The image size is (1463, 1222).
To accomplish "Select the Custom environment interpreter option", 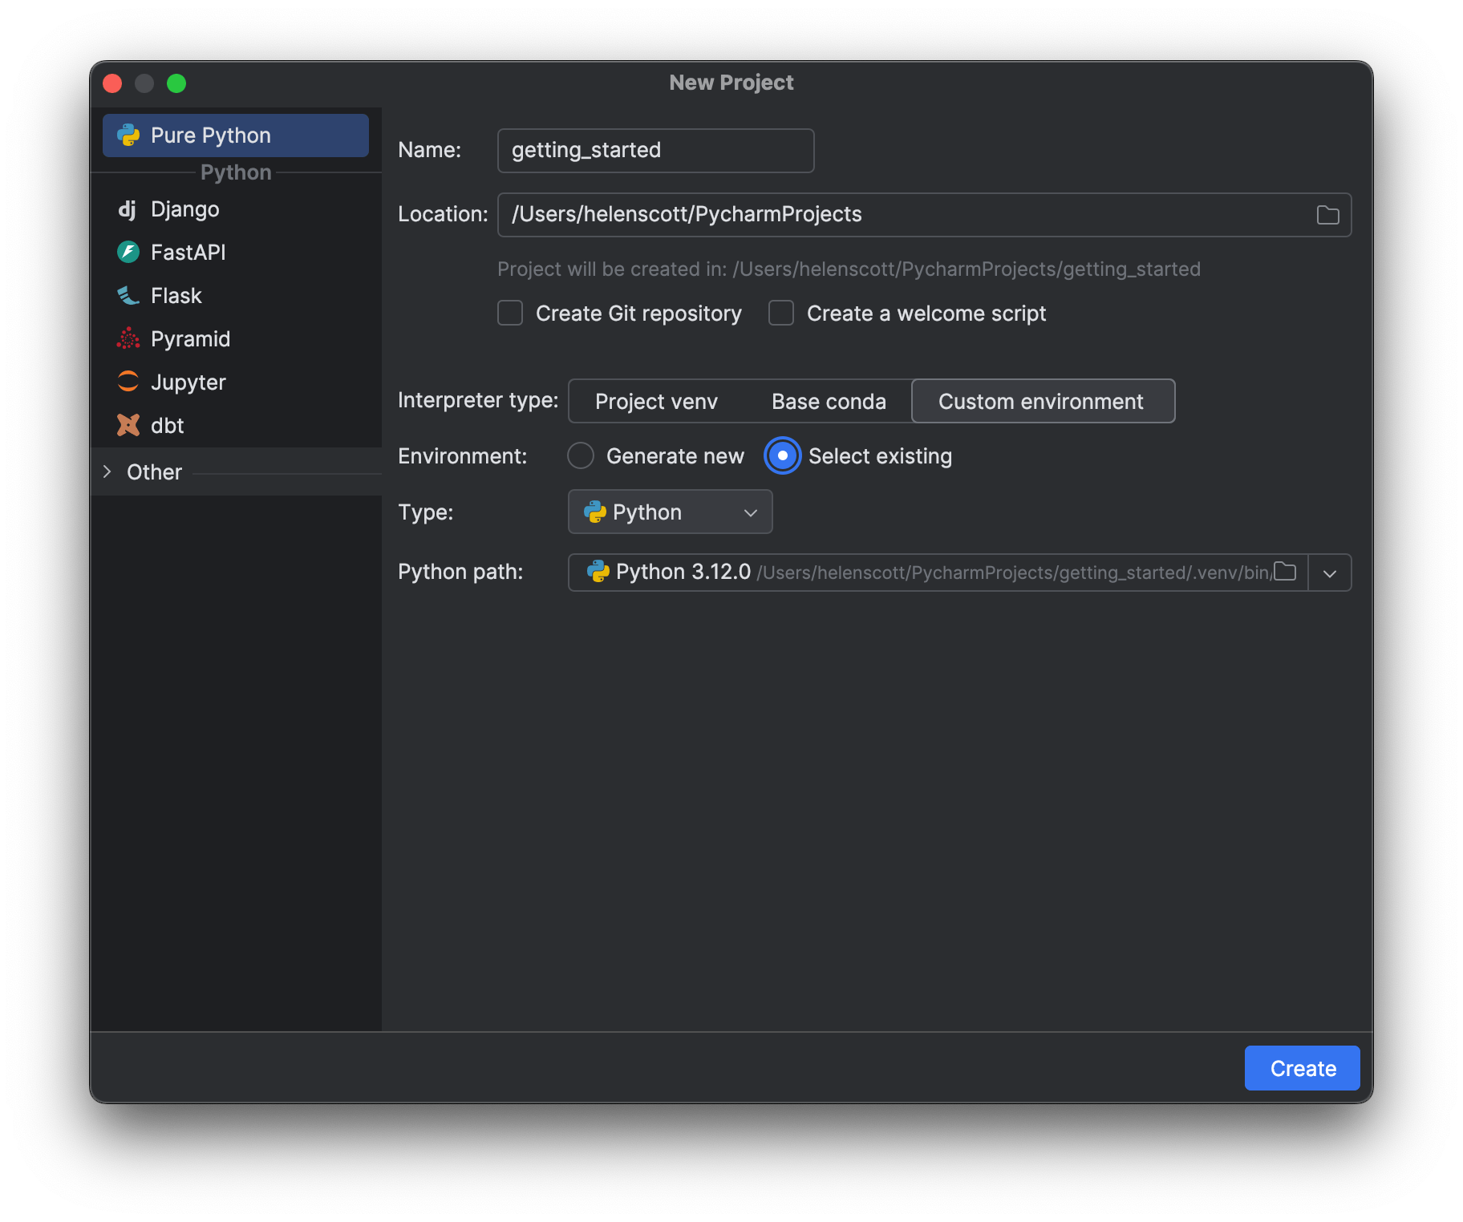I will pos(1041,402).
